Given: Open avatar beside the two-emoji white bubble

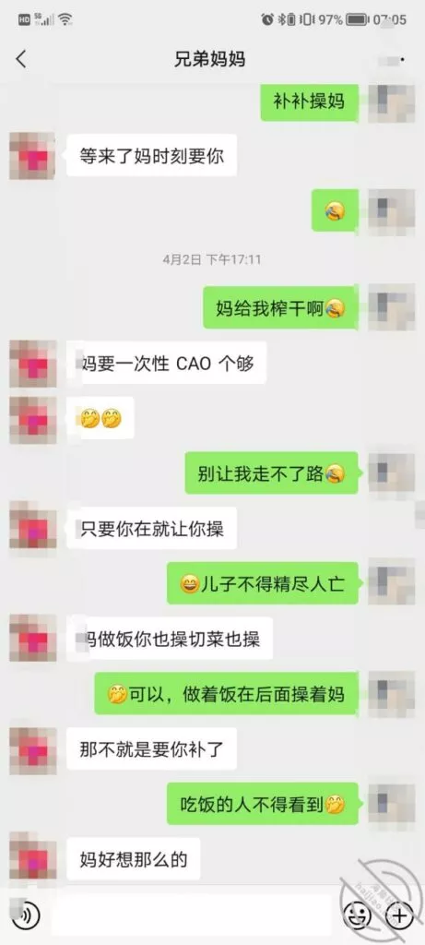Looking at the screenshot, I should pos(33,420).
